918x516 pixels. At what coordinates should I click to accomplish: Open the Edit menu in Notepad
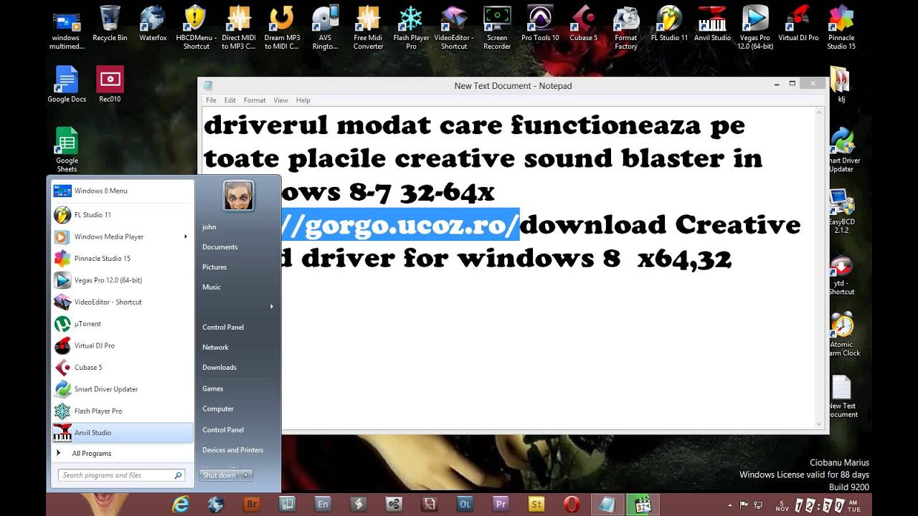pos(229,100)
